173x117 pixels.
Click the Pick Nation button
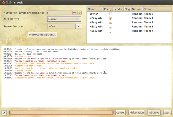(137, 113)
